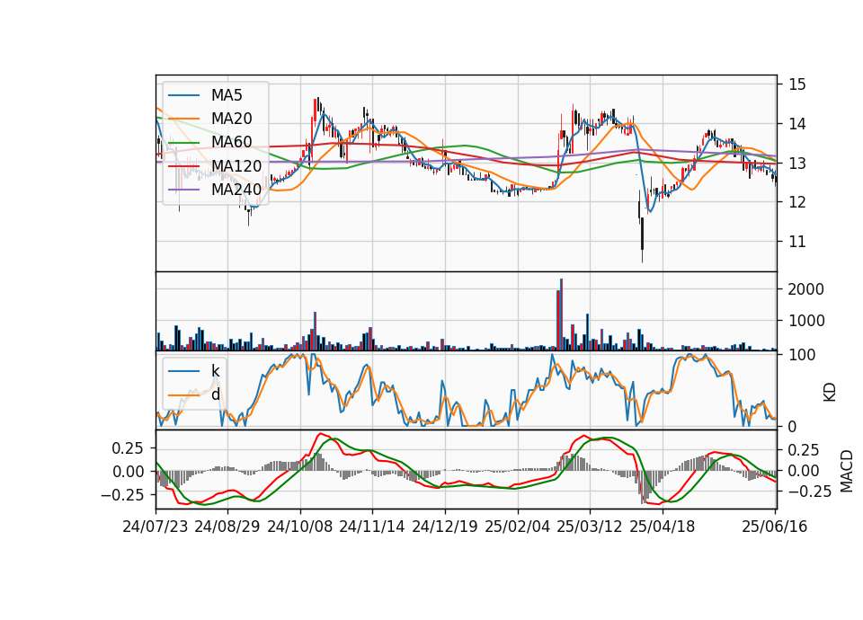This screenshot has width=863, height=620.
Task: Click the 24/12/19 date label
Action: (445, 527)
